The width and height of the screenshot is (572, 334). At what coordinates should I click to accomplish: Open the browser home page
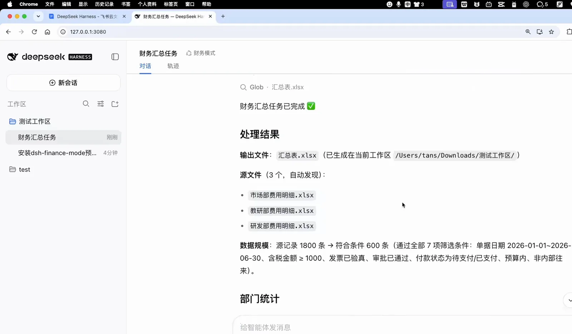click(x=47, y=32)
